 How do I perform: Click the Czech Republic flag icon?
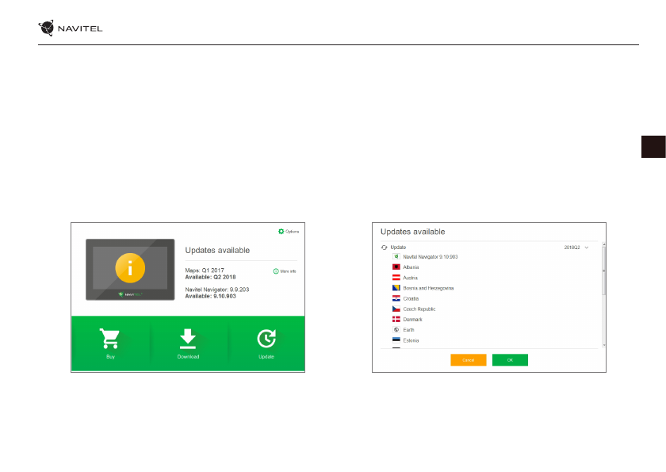click(396, 309)
